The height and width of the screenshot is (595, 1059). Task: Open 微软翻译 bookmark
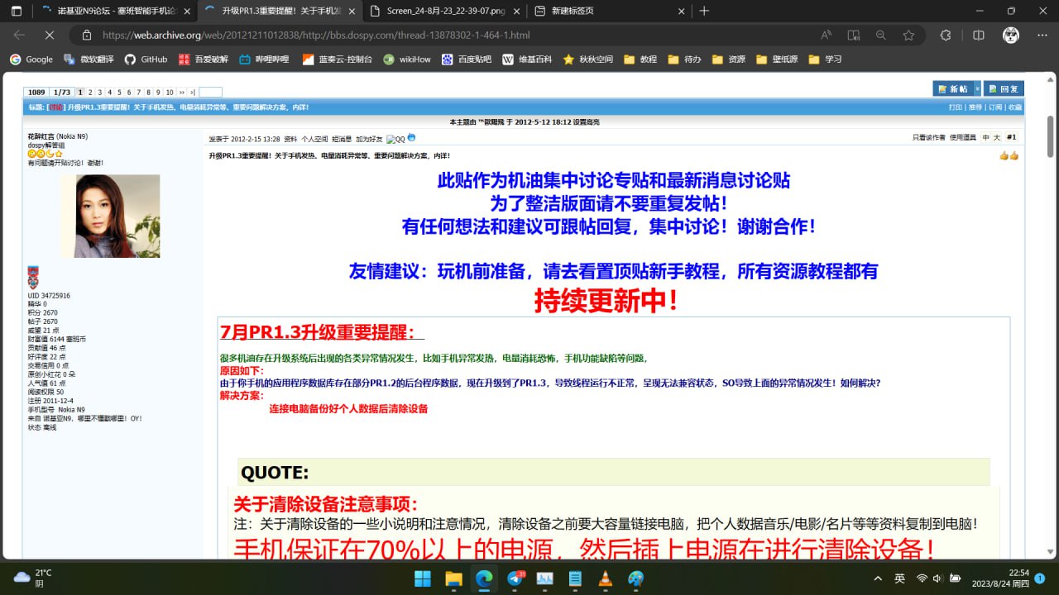(x=89, y=59)
